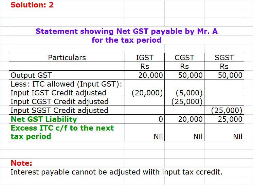Select the Nil cell under SGST
This screenshot has height=185, width=253.
pos(224,132)
